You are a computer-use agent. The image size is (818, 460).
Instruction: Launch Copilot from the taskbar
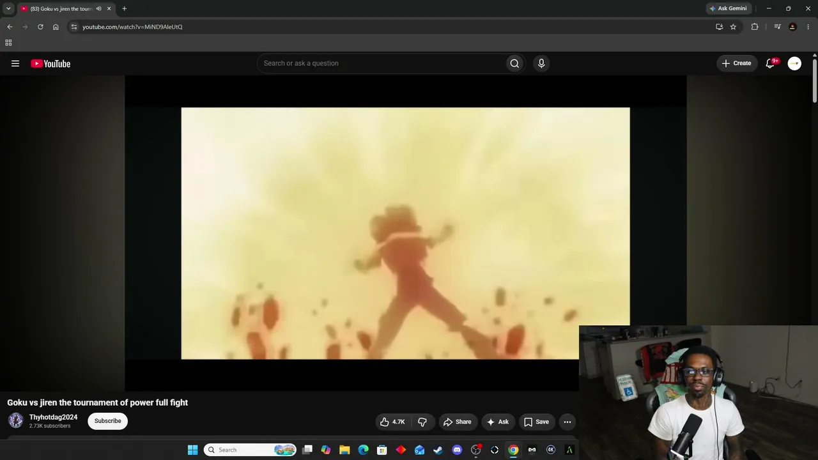(326, 450)
